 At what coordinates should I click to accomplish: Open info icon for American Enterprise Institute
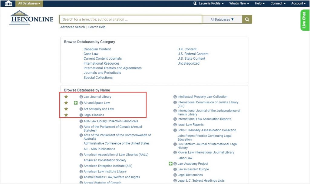coord(81,166)
